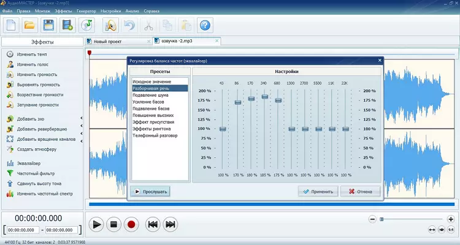Expand the Добавить эхо submenu arrow
Screen dimensions: 460x245
click(x=82, y=119)
